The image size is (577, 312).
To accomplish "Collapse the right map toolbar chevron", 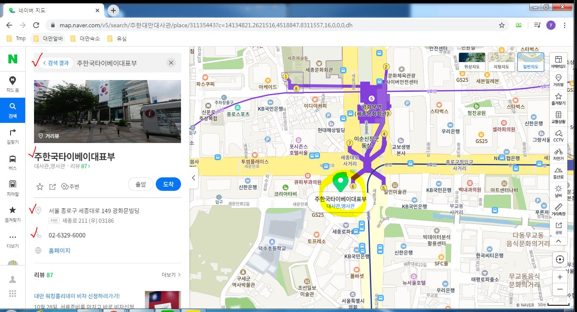I will [559, 241].
